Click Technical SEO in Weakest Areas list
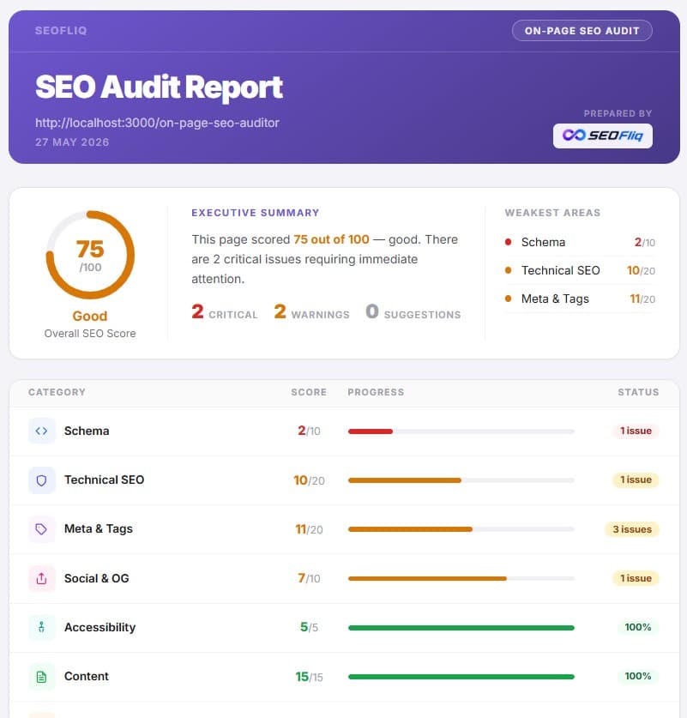 pos(561,270)
